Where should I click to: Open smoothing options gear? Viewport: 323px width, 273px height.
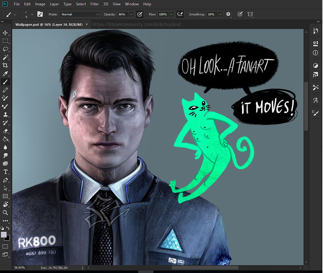pos(228,14)
